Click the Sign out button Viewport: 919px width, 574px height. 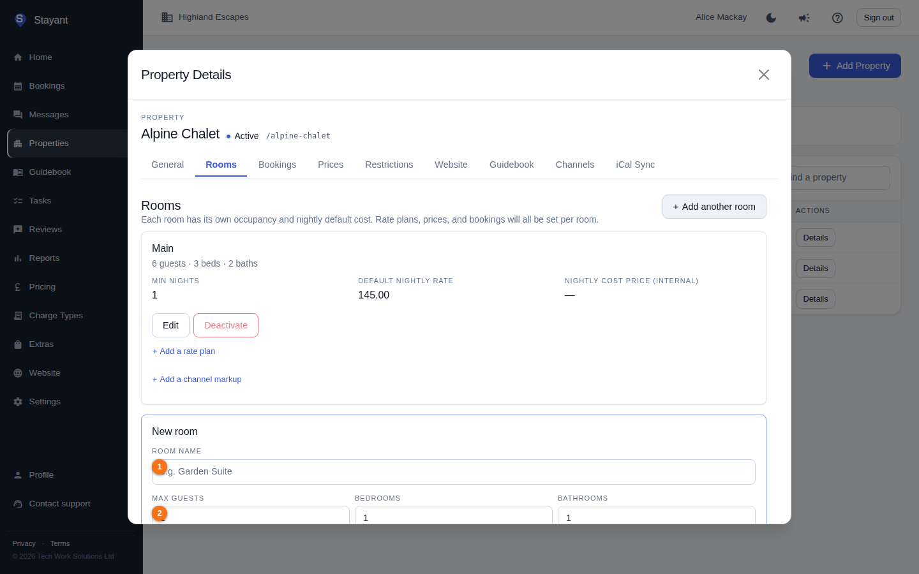click(879, 18)
